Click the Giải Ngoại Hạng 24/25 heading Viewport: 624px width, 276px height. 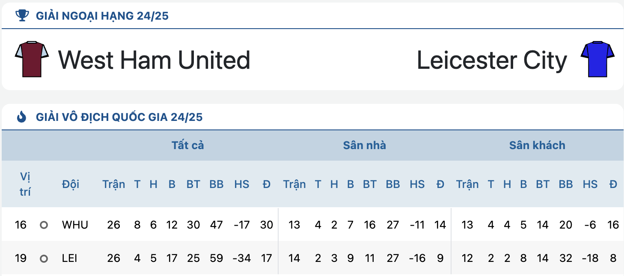tap(102, 16)
